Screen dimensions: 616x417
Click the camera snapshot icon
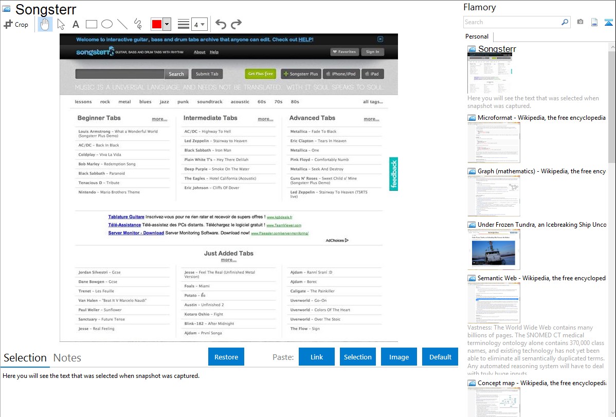[x=580, y=22]
